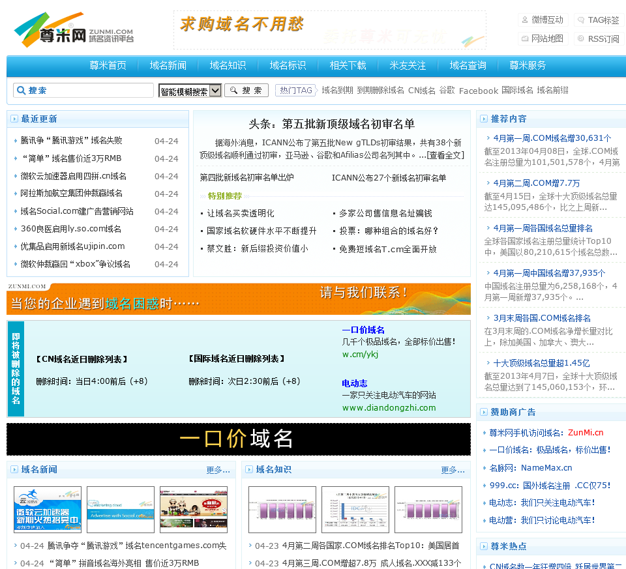
Task: Open the 域名新闻 navigation menu item
Action: click(x=168, y=66)
